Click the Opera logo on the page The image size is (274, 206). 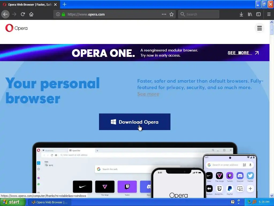click(x=16, y=28)
